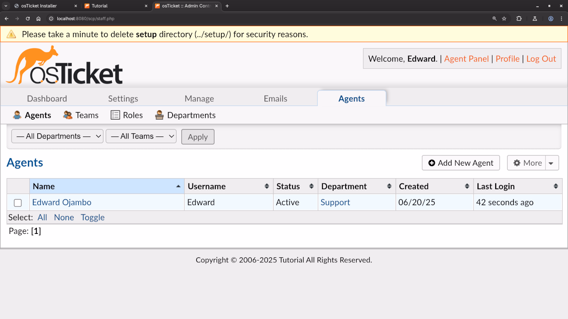Click the Apply filter button
568x319 pixels.
click(198, 137)
